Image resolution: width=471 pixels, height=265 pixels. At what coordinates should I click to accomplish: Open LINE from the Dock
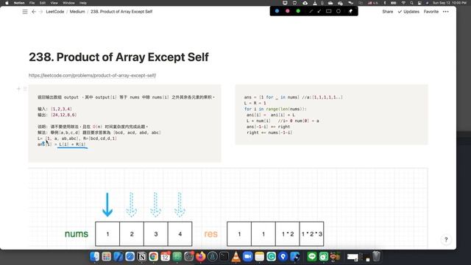(x=312, y=256)
